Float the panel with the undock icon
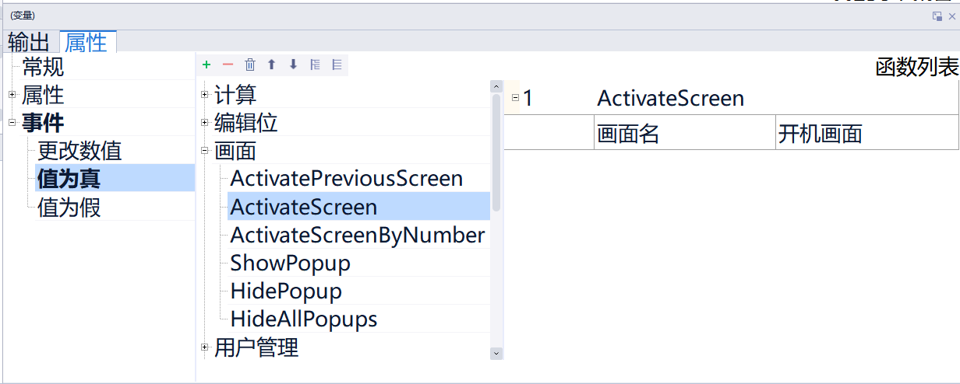This screenshot has width=960, height=384. point(937,16)
